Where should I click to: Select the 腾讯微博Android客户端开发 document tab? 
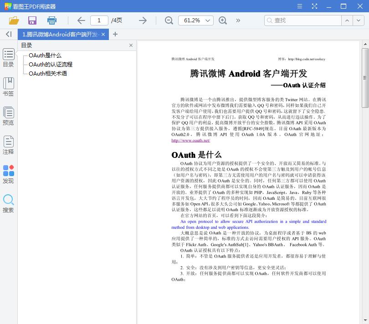(59, 34)
